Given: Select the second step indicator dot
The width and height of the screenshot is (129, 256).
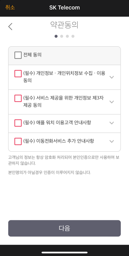Looking at the screenshot, I should [x=62, y=36].
